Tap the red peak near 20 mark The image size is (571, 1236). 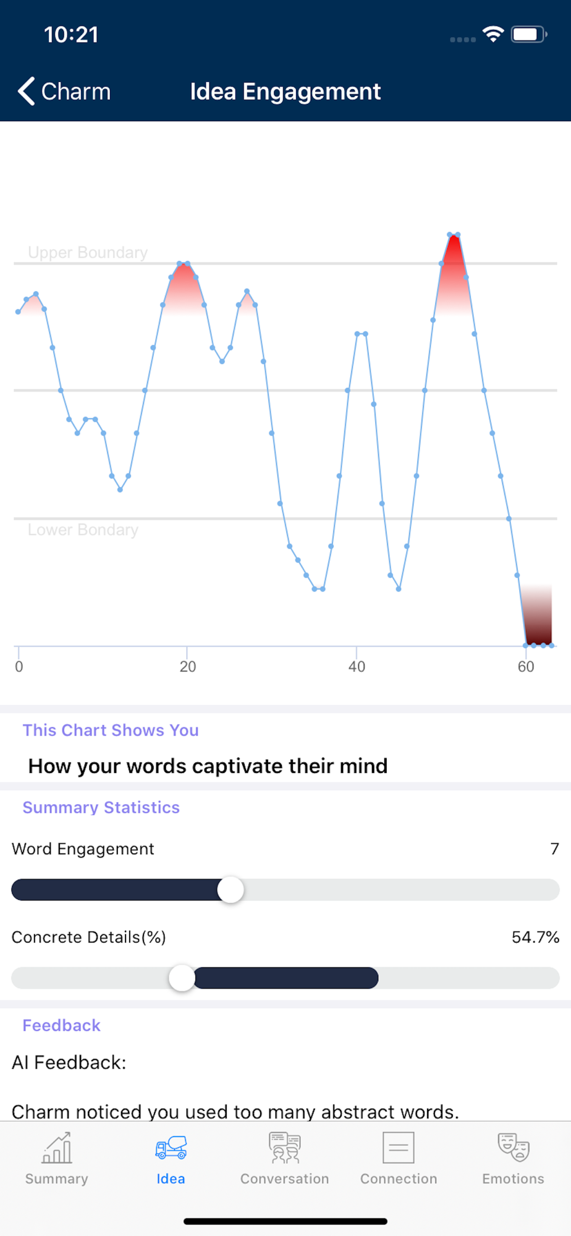[184, 287]
